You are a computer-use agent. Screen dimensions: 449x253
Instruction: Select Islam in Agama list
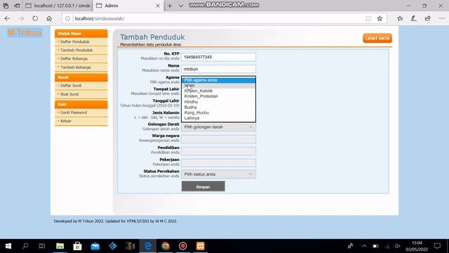click(218, 86)
